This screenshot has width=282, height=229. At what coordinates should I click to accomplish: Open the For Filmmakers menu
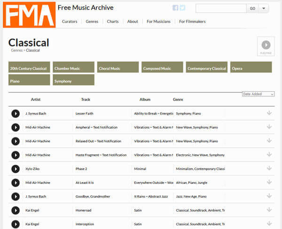tap(192, 22)
